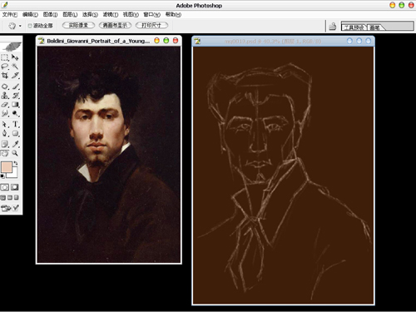
Task: Click the foreground color swatch
Action: pyautogui.click(x=6, y=167)
